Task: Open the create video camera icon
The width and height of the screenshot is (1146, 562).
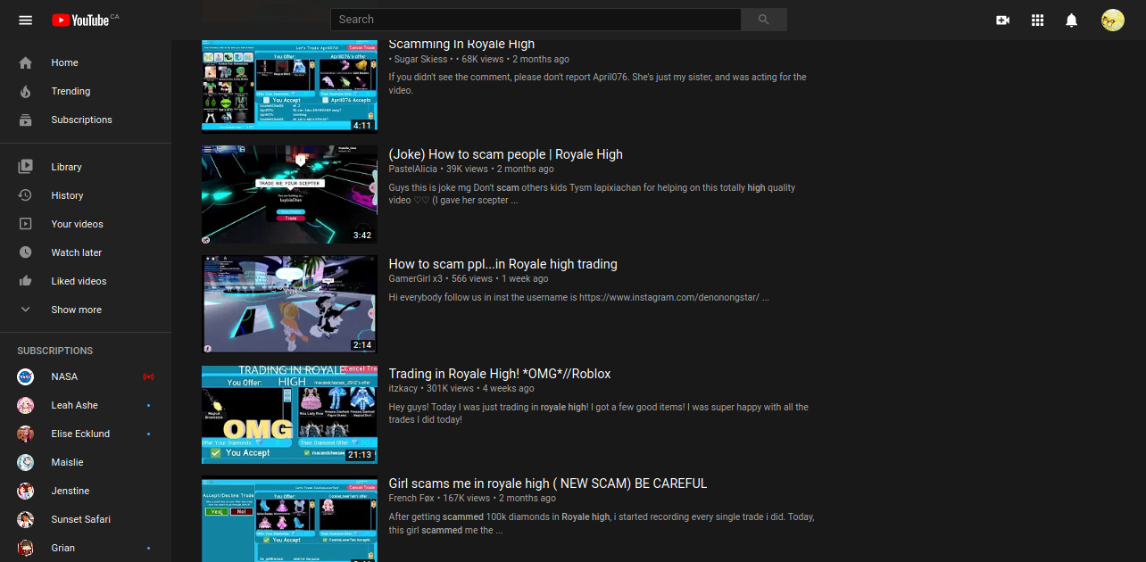Action: coord(1002,20)
